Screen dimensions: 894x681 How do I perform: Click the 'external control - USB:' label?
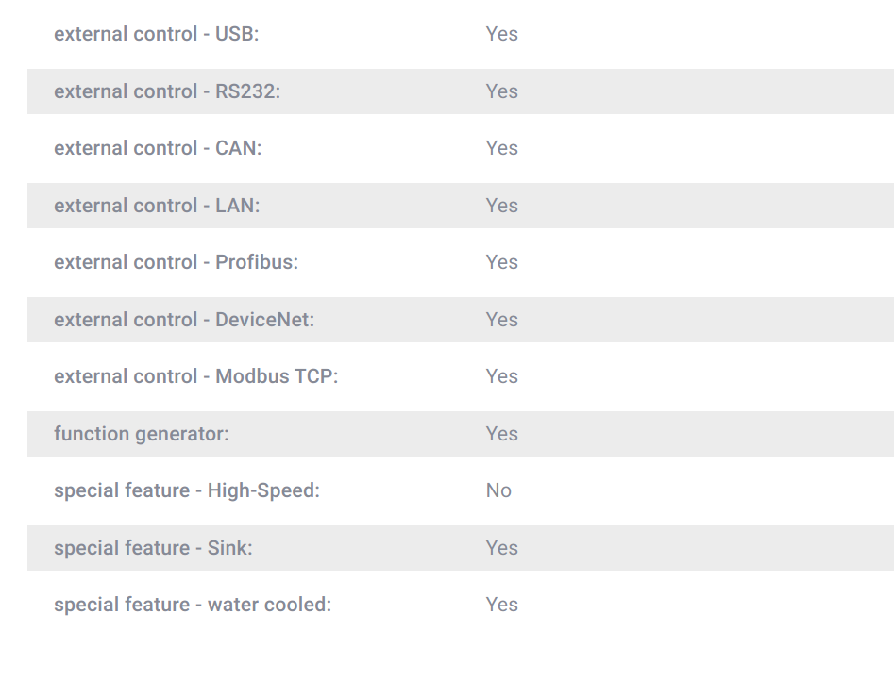[x=156, y=34]
